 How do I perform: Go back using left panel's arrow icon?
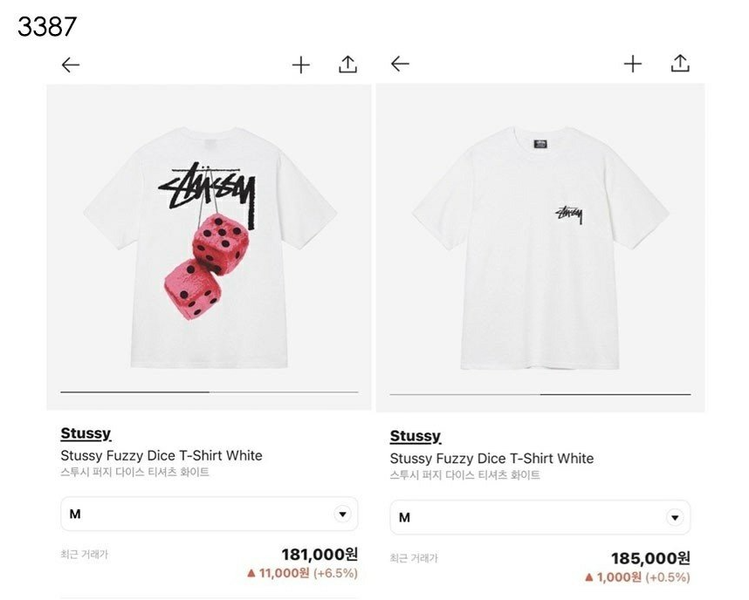click(71, 65)
